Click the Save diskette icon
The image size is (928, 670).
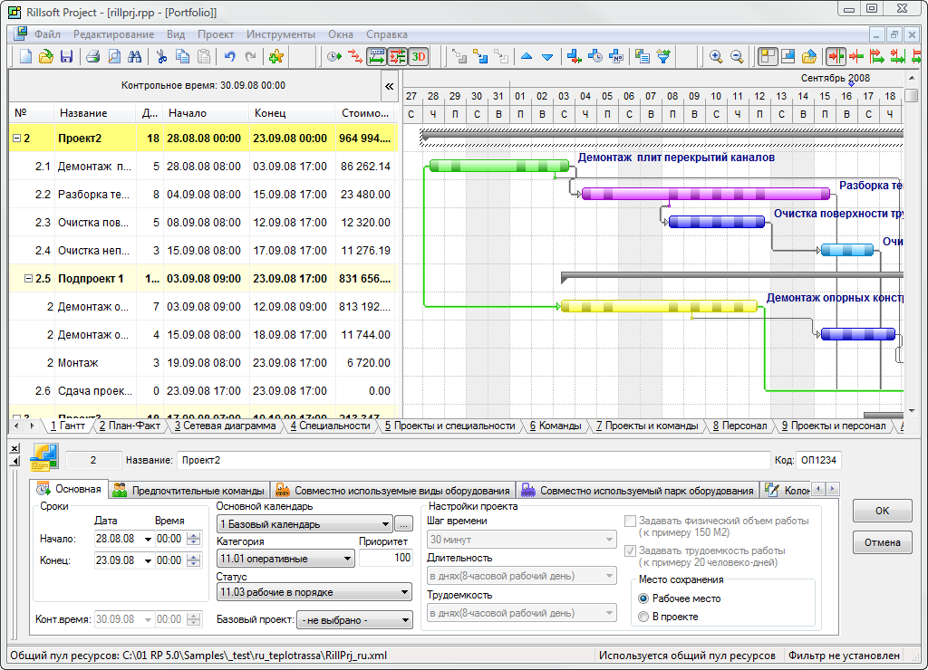(x=66, y=56)
